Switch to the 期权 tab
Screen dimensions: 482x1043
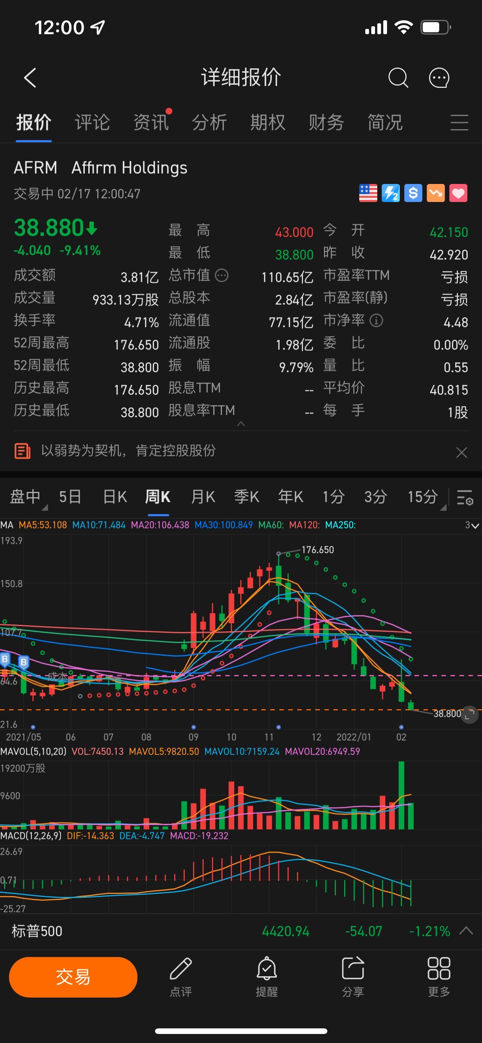point(268,122)
